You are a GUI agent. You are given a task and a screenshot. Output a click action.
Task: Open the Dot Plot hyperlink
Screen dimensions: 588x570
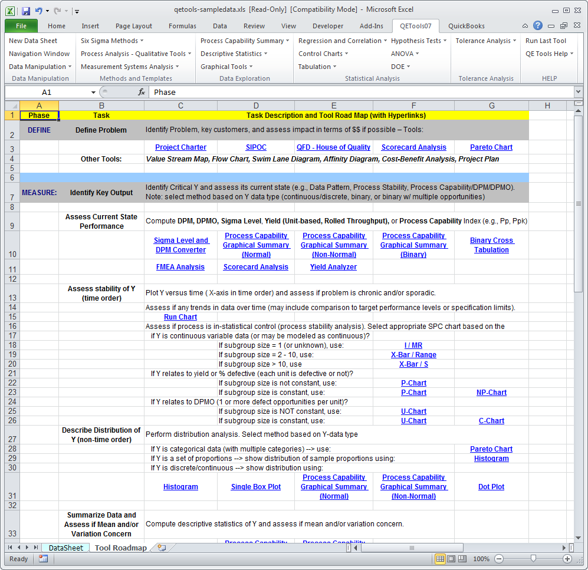tap(491, 486)
